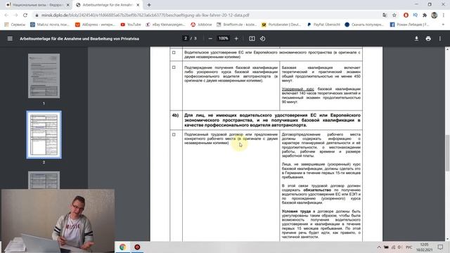This screenshot has height=253, width=450.
Task: Click the translate page icon
Action: click(x=385, y=15)
